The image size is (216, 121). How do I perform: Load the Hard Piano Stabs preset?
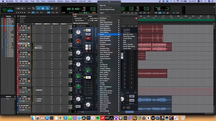click(x=129, y=36)
